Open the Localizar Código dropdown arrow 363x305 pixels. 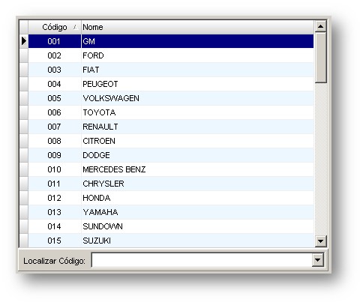(318, 260)
